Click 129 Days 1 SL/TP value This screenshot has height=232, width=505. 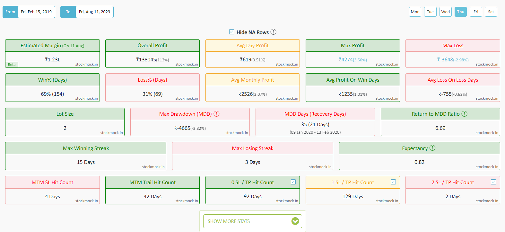(x=353, y=196)
